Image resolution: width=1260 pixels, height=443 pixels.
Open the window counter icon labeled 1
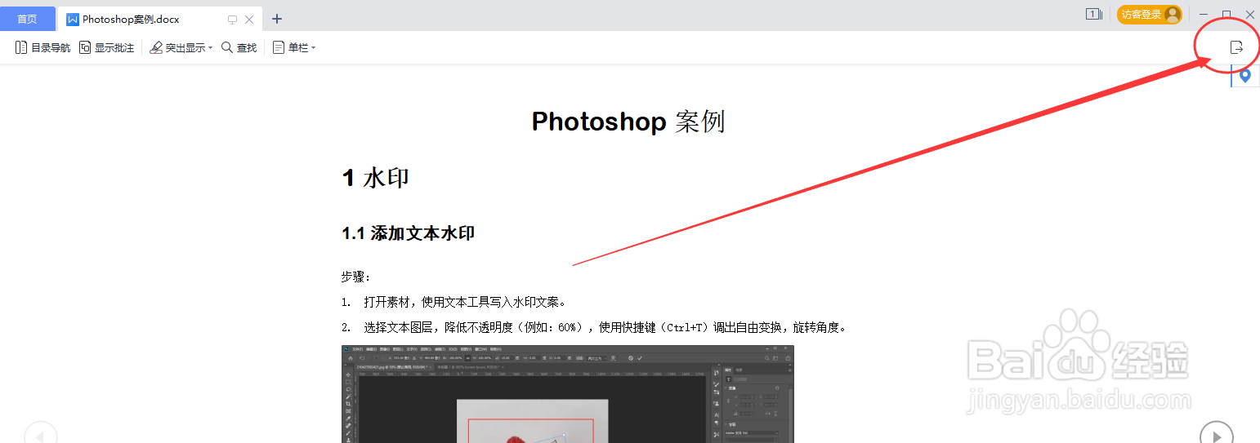(1093, 14)
